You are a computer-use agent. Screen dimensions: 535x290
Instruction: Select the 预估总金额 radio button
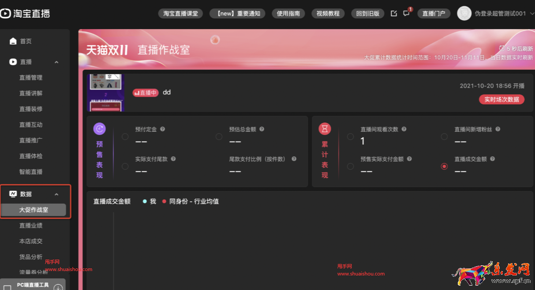[219, 137]
